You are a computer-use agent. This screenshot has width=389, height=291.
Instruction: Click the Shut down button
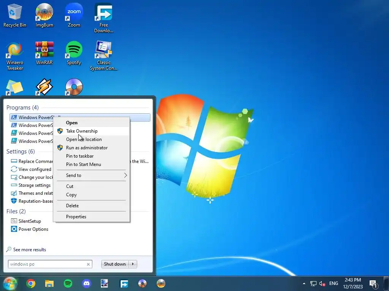115,264
